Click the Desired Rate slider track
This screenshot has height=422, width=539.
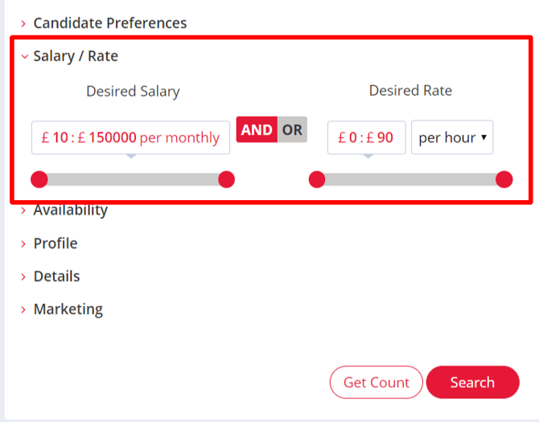(x=410, y=179)
